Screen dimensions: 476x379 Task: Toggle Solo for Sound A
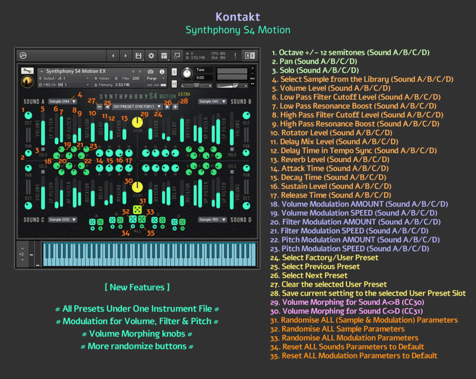(x=43, y=150)
